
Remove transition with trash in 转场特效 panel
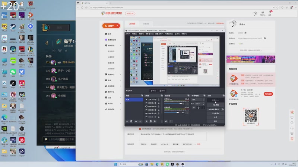(x=199, y=108)
